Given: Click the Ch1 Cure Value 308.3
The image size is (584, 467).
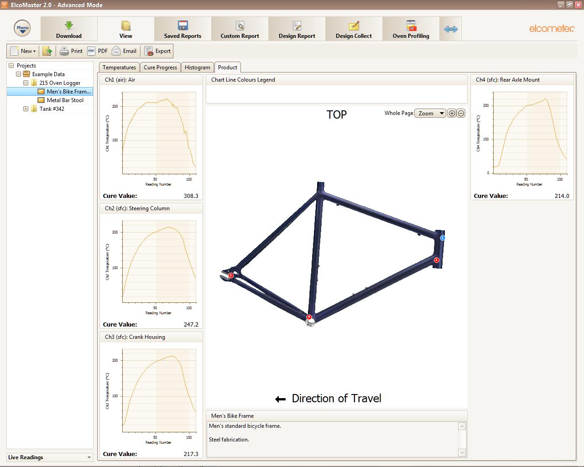Looking at the screenshot, I should tap(191, 196).
